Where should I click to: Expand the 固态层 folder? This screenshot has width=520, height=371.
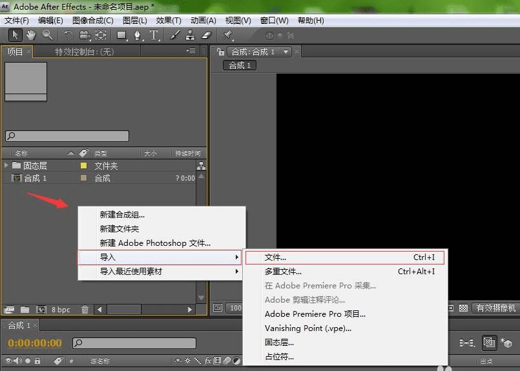click(x=6, y=165)
